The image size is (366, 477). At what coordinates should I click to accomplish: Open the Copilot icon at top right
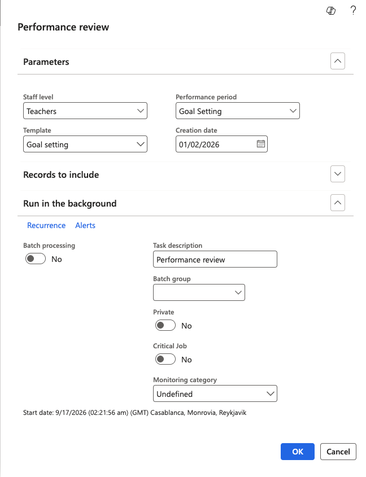point(330,11)
